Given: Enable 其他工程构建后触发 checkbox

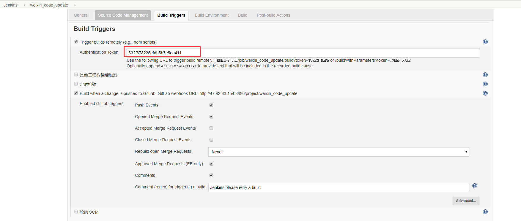Looking at the screenshot, I should 76,75.
